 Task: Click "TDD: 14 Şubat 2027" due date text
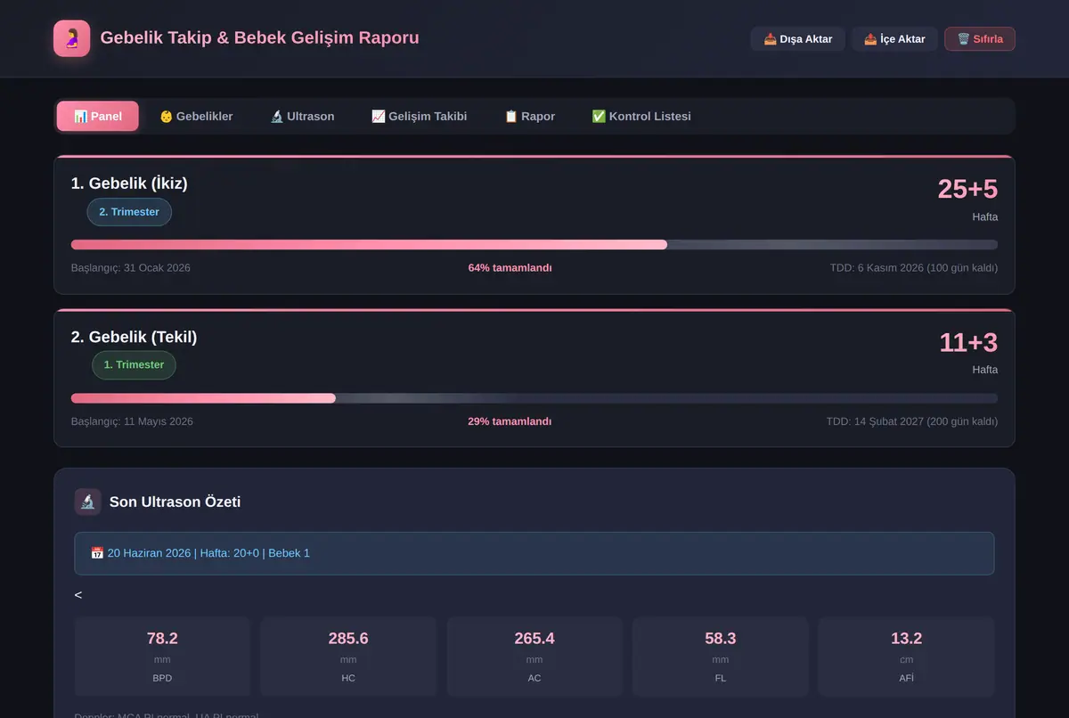912,421
